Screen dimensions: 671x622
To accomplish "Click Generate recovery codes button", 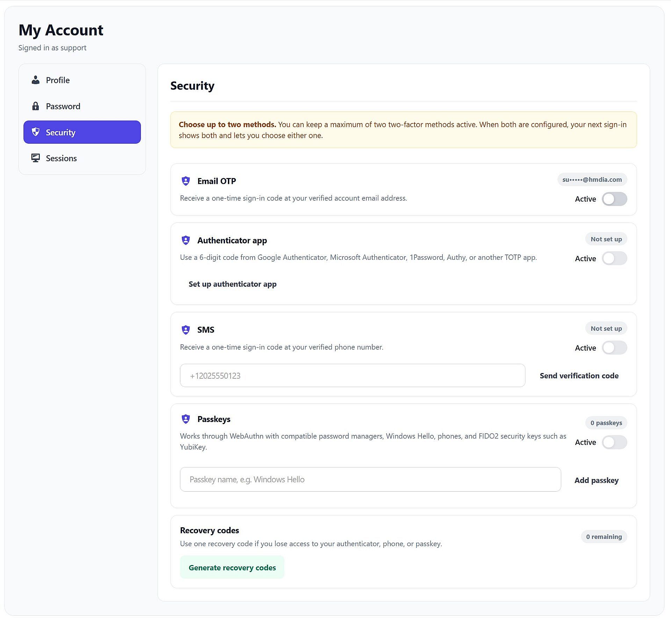I will pyautogui.click(x=232, y=567).
